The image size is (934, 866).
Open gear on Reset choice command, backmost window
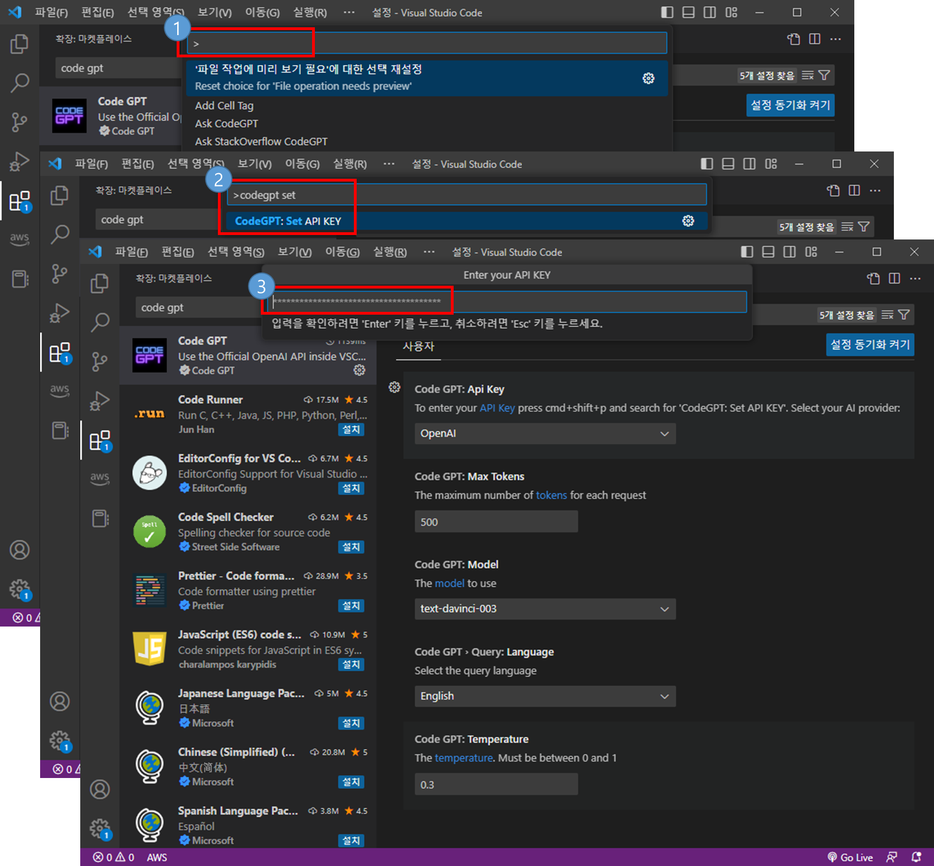coord(648,78)
